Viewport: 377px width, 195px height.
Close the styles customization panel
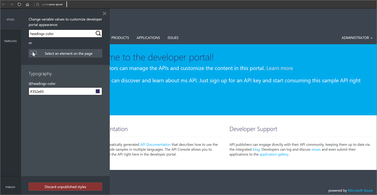[104, 13]
